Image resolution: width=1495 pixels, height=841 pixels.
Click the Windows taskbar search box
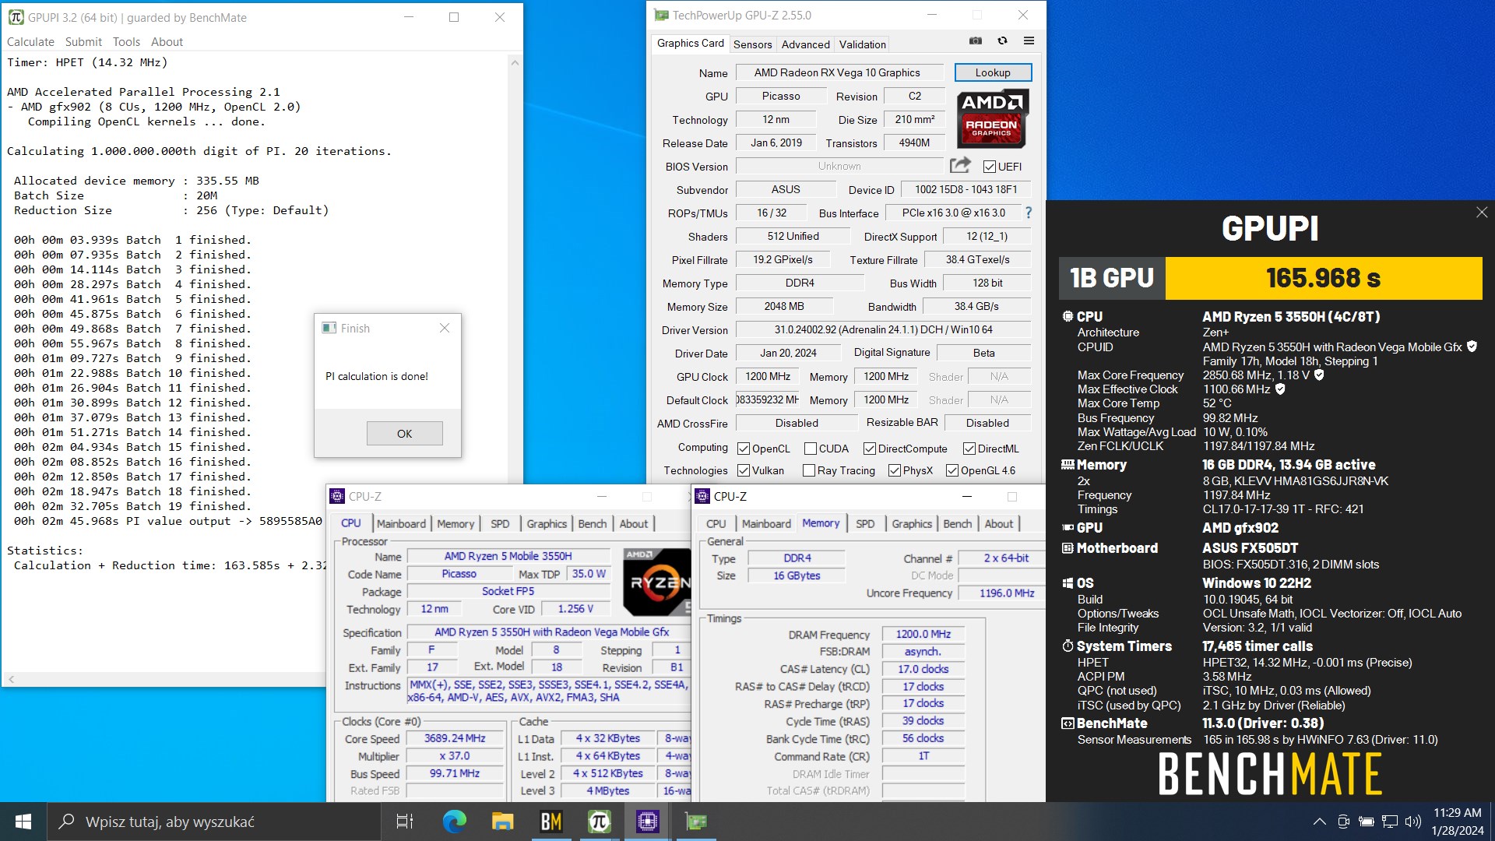click(x=214, y=822)
